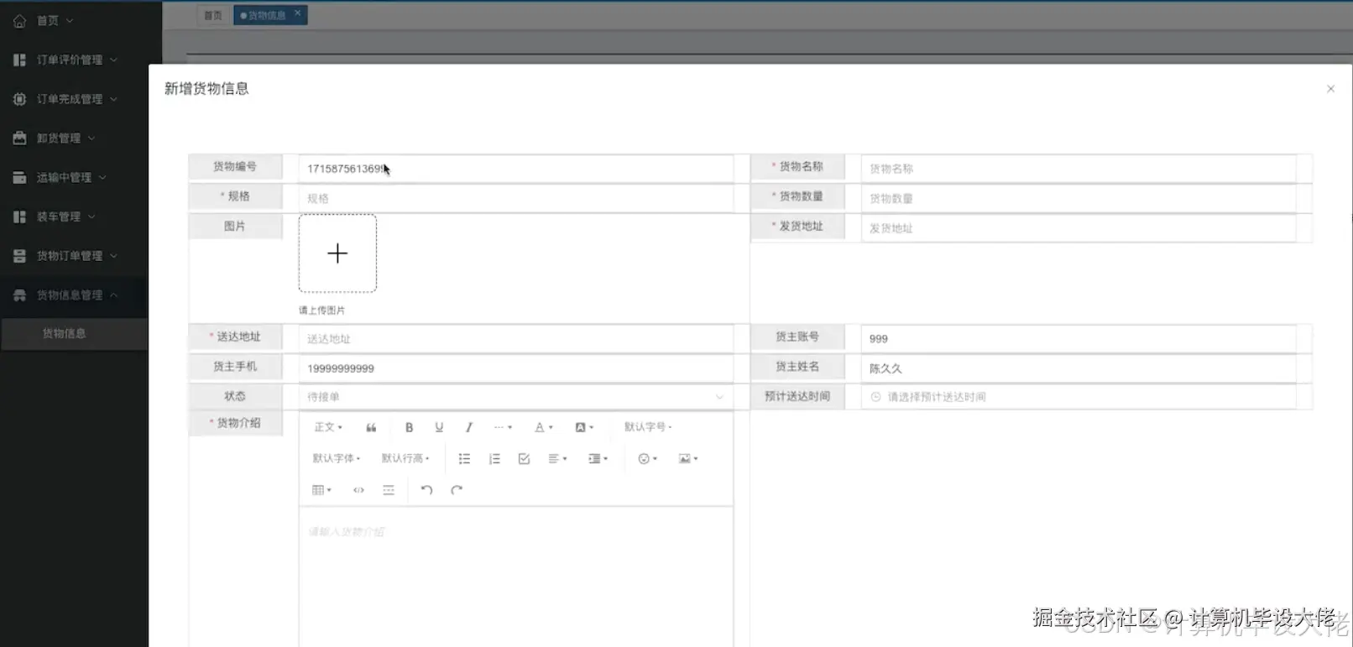Viewport: 1353px width, 647px height.
Task: Open font color picker
Action: coord(544,427)
